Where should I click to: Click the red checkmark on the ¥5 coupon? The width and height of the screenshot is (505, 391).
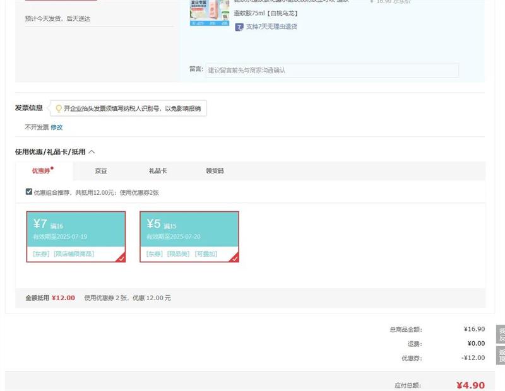click(x=234, y=257)
